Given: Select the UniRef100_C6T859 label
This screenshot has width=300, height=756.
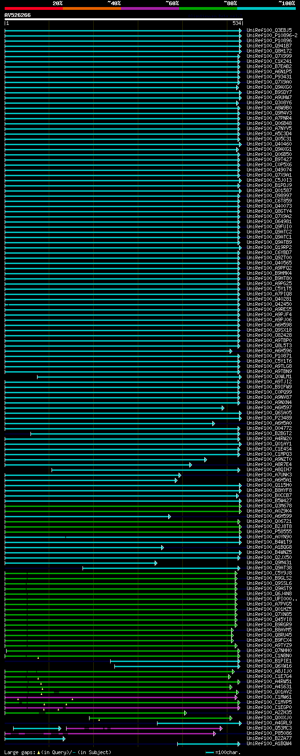Looking at the screenshot, I should (x=269, y=201).
